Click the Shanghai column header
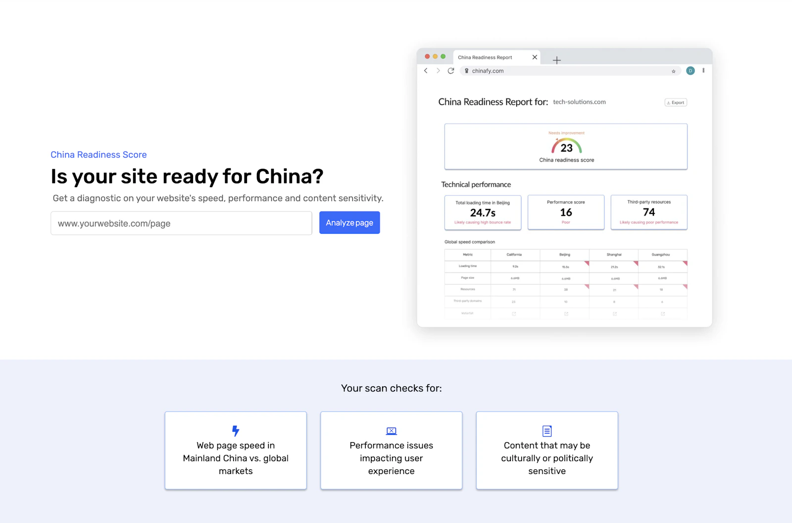792x523 pixels. tap(614, 255)
